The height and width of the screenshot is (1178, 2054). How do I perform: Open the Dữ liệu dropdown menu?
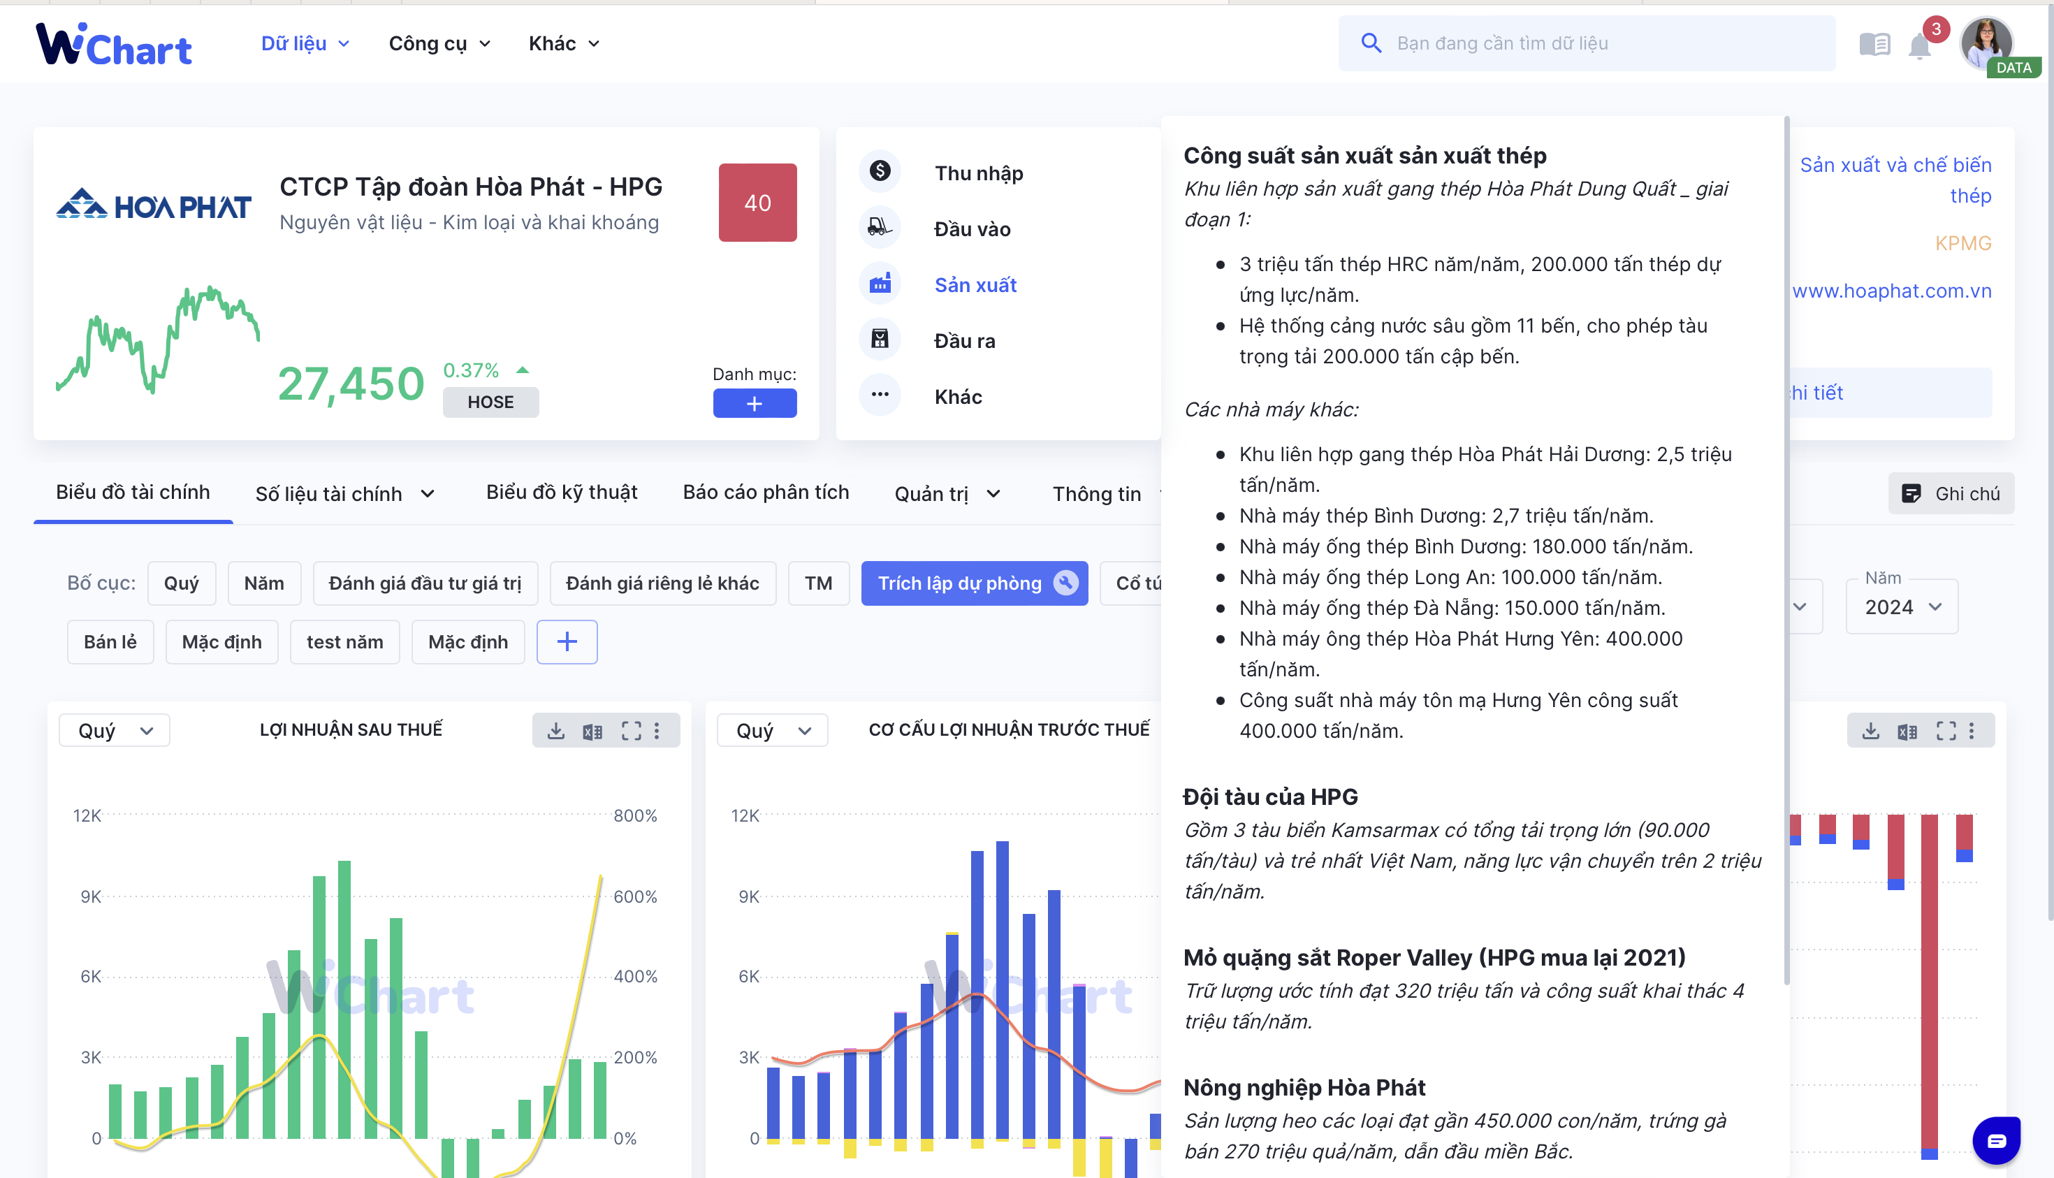click(x=305, y=43)
